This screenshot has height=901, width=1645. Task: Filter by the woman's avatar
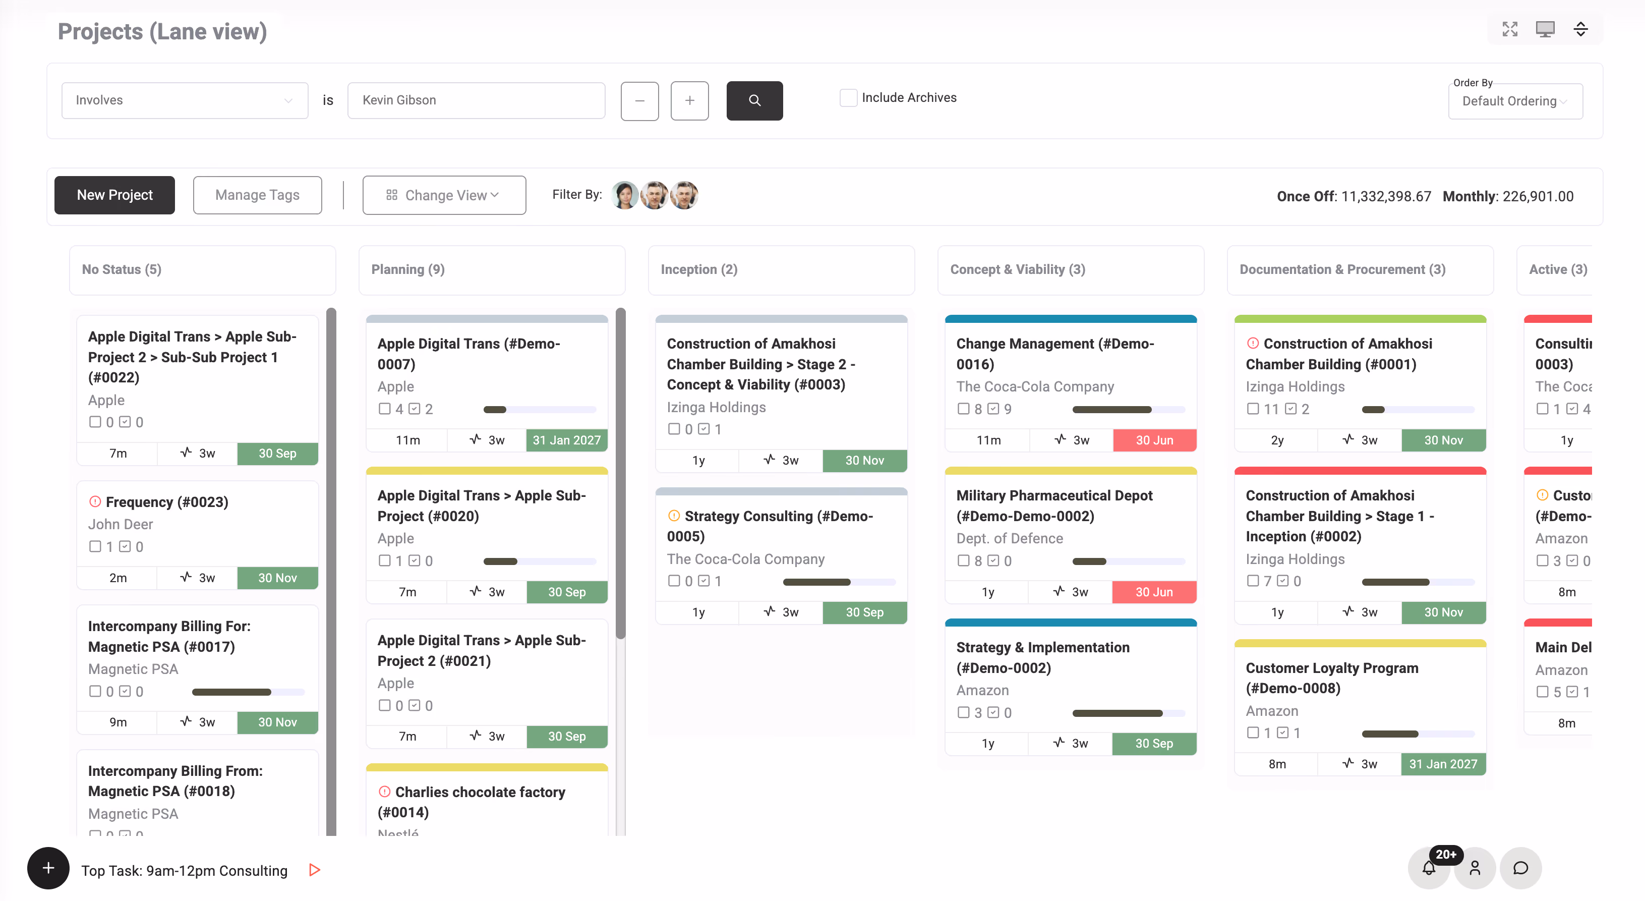click(x=624, y=195)
